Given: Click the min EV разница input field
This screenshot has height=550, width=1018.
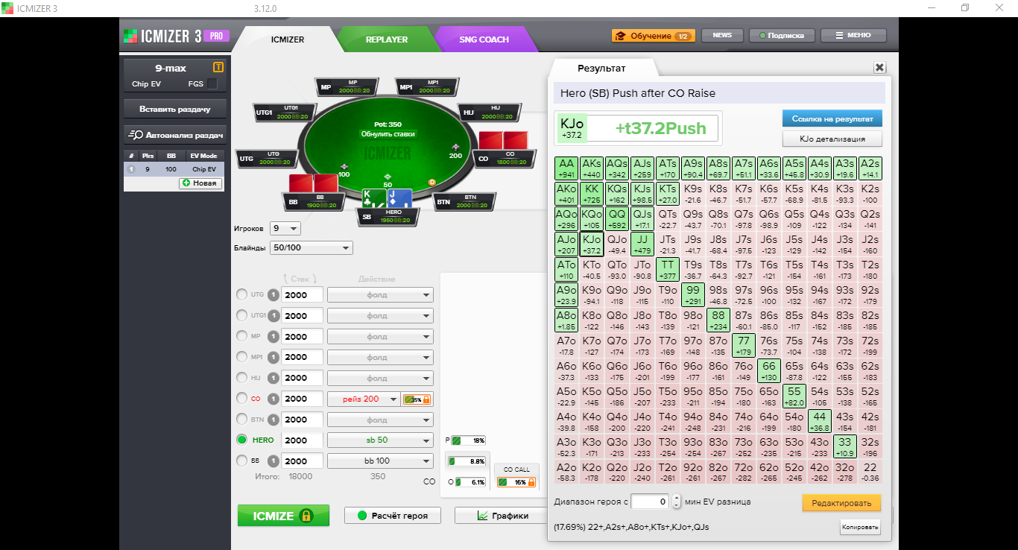Looking at the screenshot, I should click(651, 502).
